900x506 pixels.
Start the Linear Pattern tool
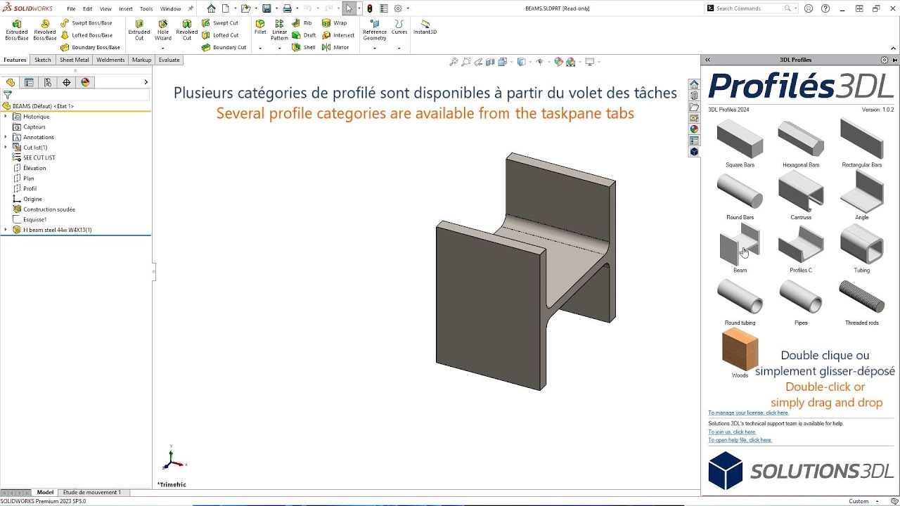(x=279, y=30)
